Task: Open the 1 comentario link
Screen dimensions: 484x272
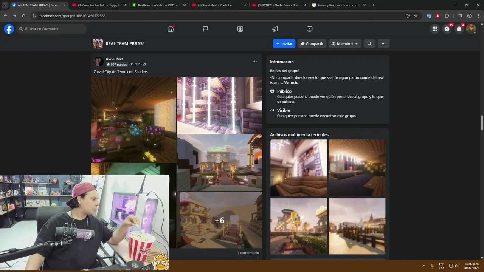Action: tap(248, 253)
